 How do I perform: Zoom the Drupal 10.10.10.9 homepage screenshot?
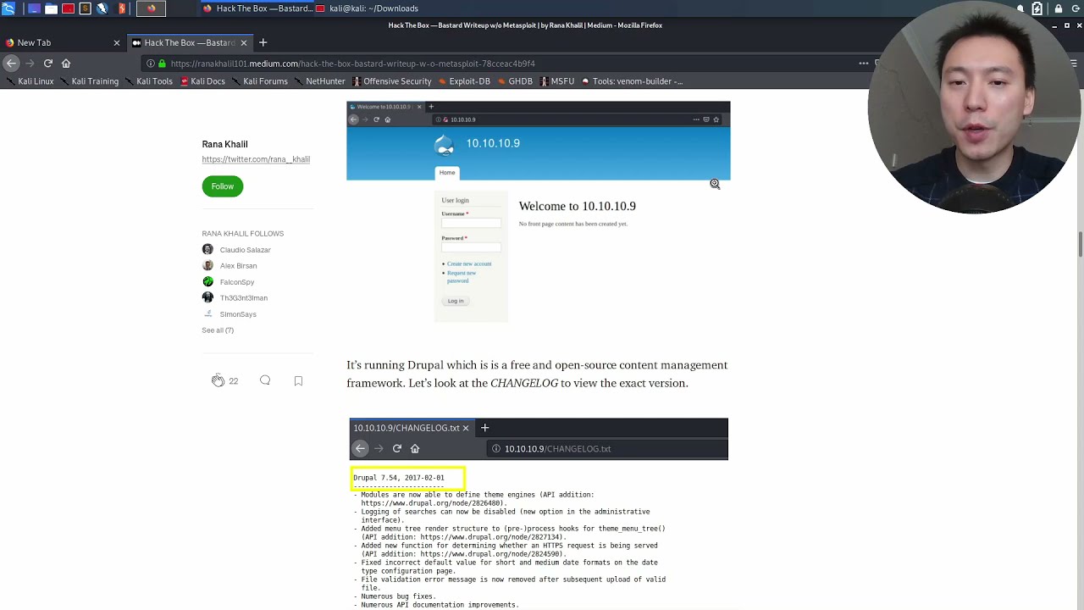click(x=538, y=212)
